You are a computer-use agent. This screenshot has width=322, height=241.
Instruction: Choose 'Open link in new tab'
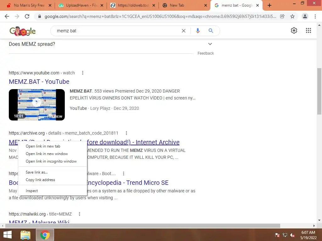tap(53, 146)
